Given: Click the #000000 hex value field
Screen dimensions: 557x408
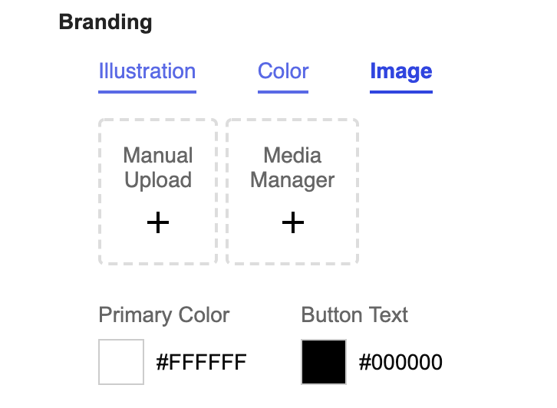Looking at the screenshot, I should point(400,362).
